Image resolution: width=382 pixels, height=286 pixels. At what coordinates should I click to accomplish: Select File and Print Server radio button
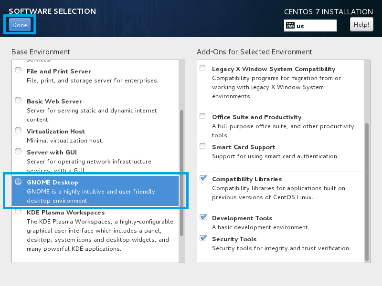18,71
